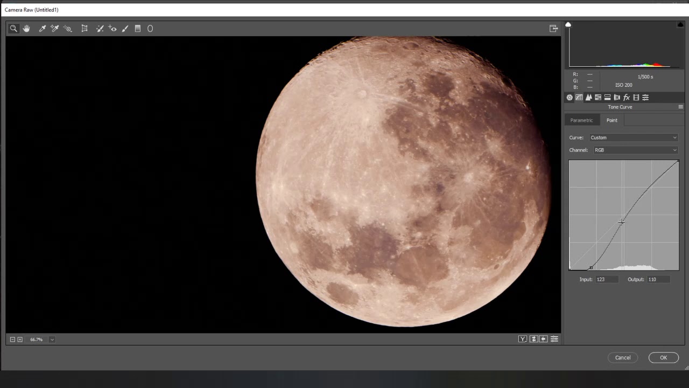Select the Spot Removal tool

pyautogui.click(x=100, y=29)
